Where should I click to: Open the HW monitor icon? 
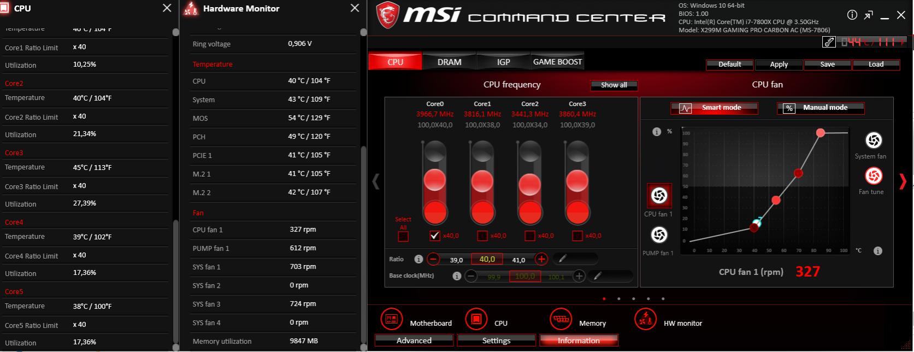click(x=646, y=319)
